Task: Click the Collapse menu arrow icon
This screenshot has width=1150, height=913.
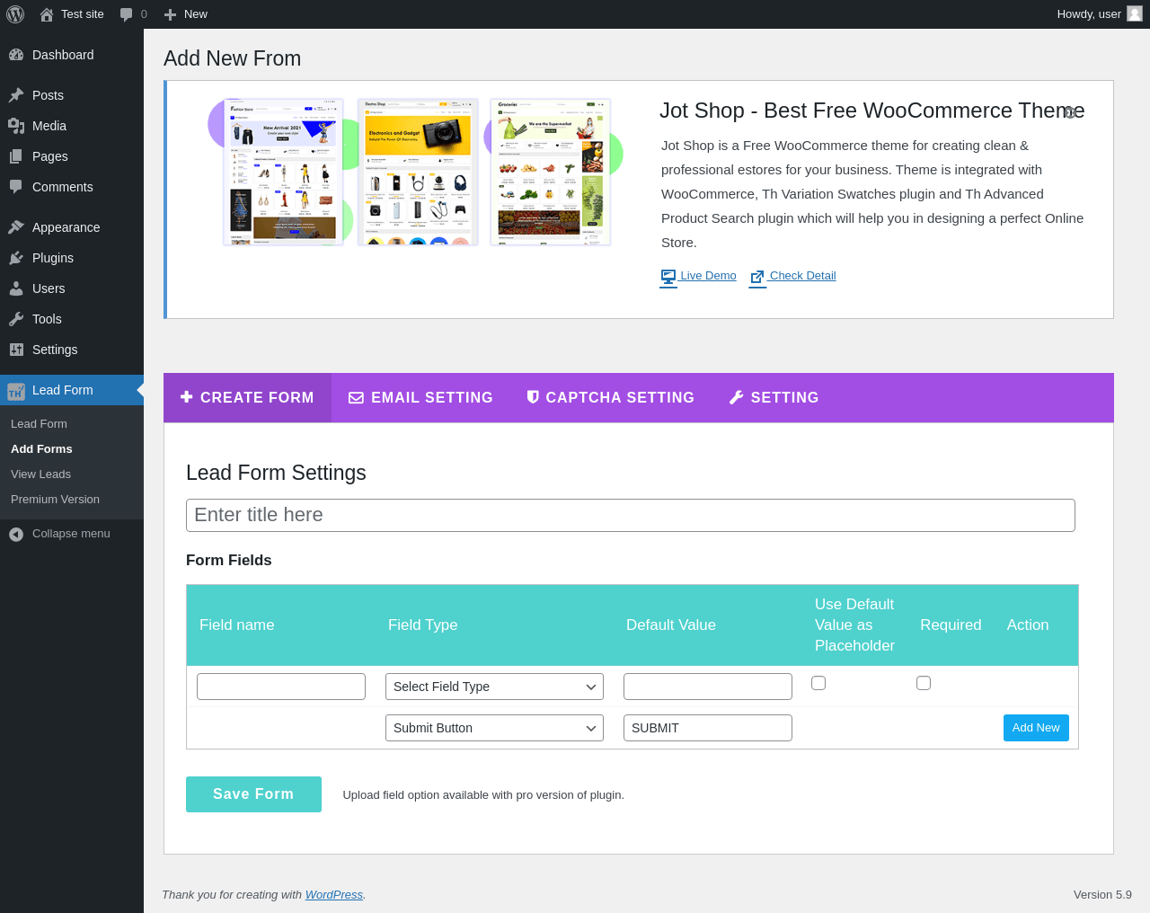Action: [x=16, y=534]
